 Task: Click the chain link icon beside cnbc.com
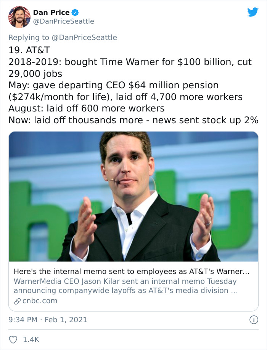[x=16, y=301]
